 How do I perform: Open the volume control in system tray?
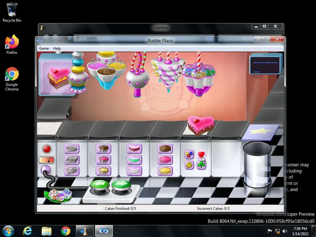point(285,231)
